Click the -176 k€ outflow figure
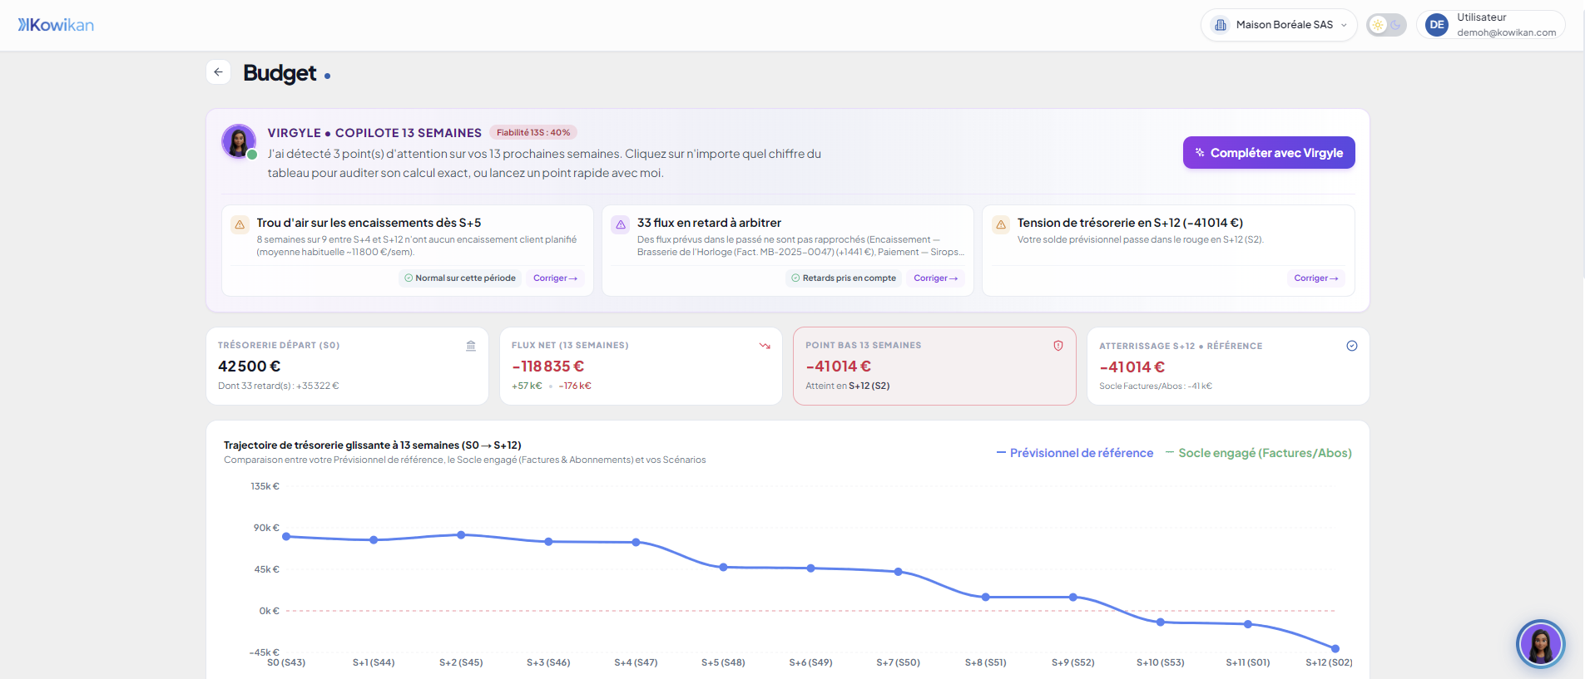Viewport: 1585px width, 679px height. (x=575, y=386)
